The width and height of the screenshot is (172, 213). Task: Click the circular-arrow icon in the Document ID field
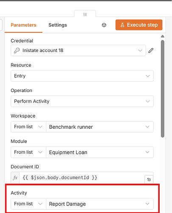[x=149, y=179]
